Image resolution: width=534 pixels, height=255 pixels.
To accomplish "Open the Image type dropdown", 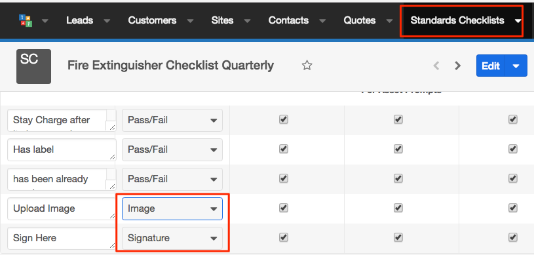I will point(172,208).
